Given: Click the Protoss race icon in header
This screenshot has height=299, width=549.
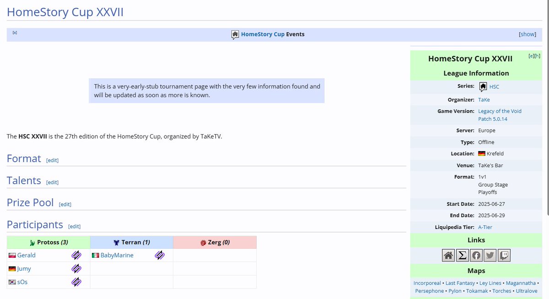Looking at the screenshot, I should (x=32, y=243).
